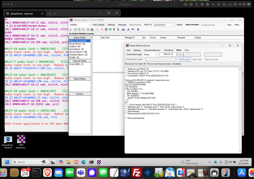Open message search with magnifier icon
The height and width of the screenshot is (179, 254).
97,29
